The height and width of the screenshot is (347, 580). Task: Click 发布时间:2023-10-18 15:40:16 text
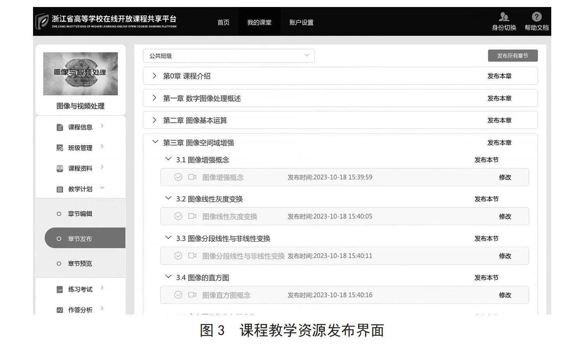click(330, 295)
